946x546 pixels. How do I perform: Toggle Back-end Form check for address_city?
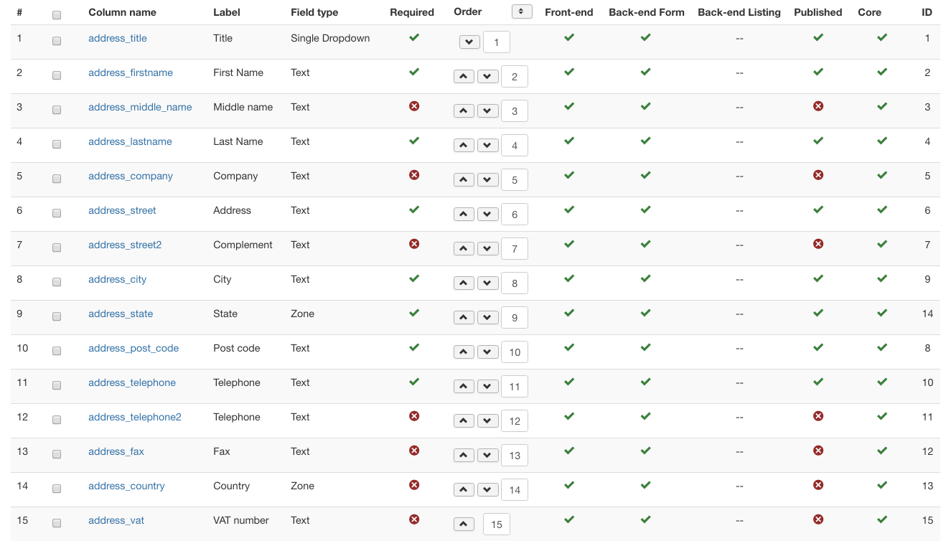click(645, 278)
